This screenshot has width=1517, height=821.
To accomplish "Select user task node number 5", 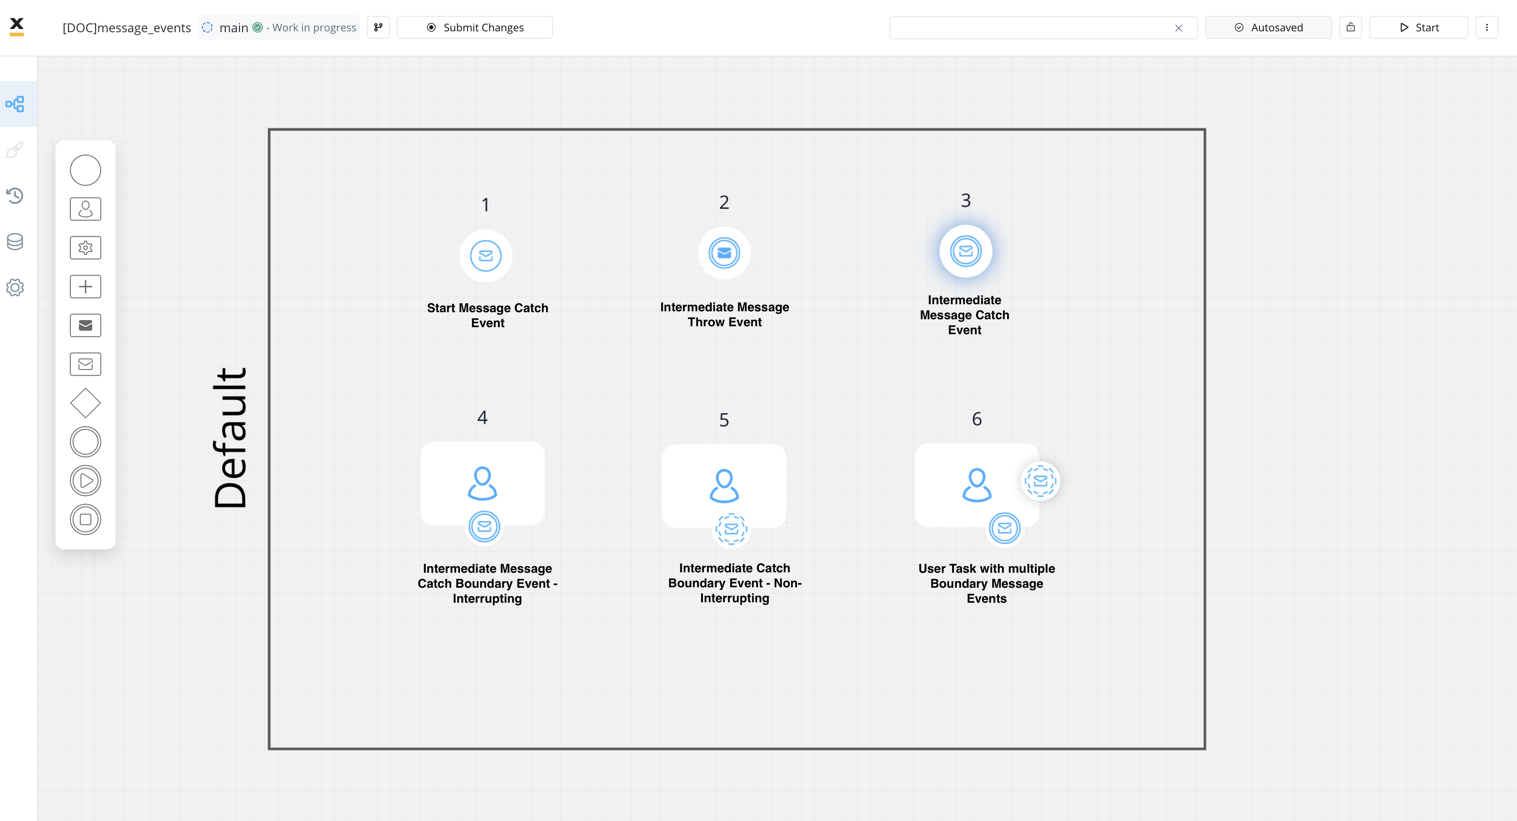I will click(725, 485).
